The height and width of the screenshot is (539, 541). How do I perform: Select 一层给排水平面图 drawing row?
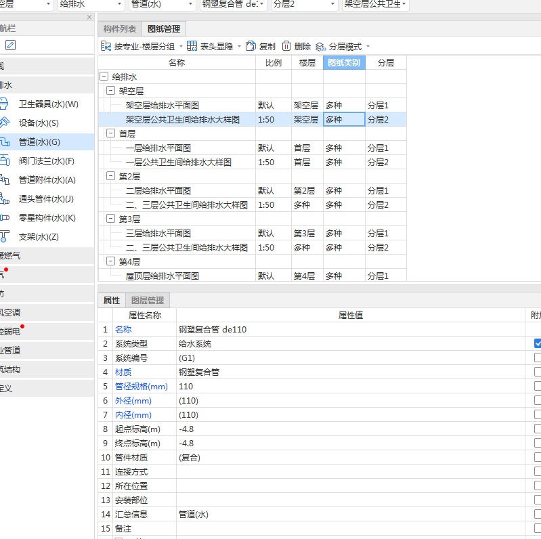click(x=252, y=148)
